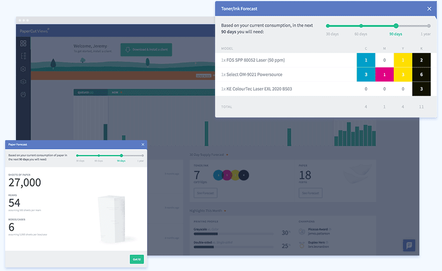Click cyan cell for FOS SPP 80052 Laser
442x271 pixels.
(x=366, y=60)
